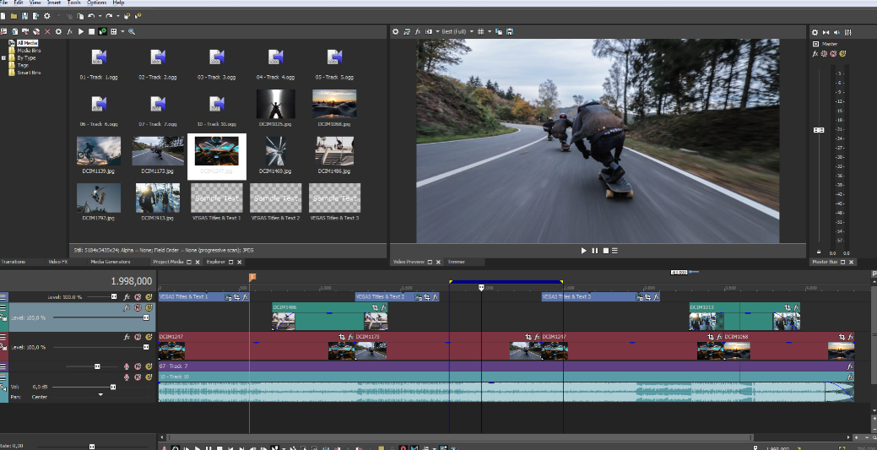
Task: Open the Tools menu
Action: [74, 3]
